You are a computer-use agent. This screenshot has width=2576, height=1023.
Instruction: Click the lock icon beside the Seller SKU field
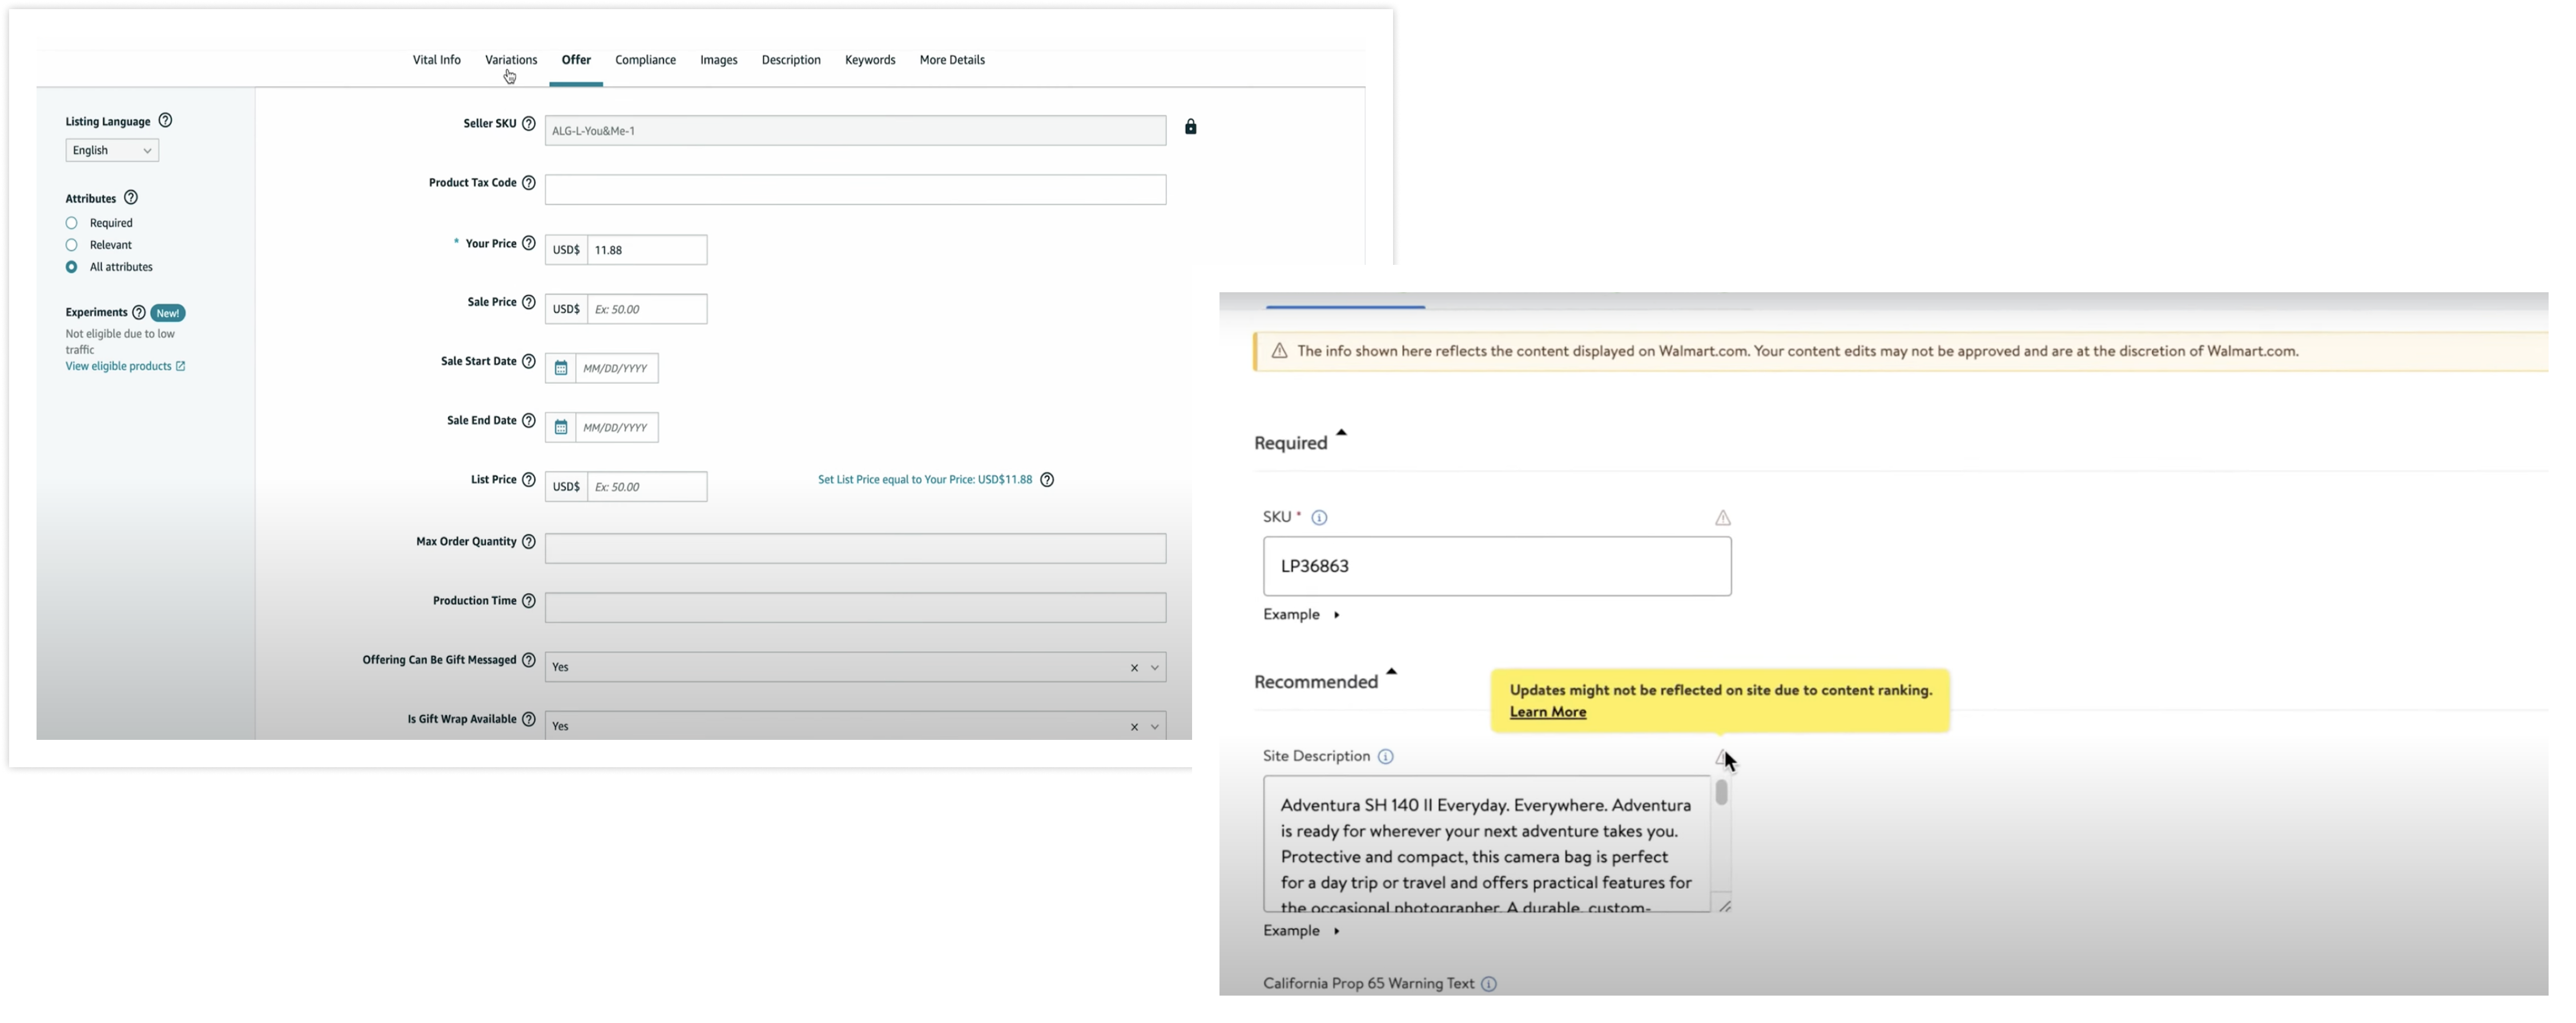point(1190,127)
